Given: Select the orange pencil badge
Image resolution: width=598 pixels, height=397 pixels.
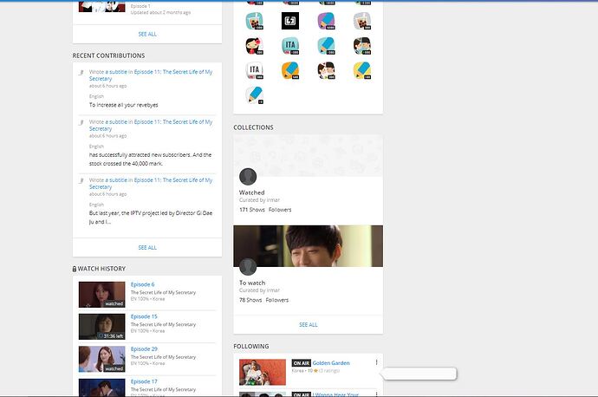Looking at the screenshot, I should (289, 70).
